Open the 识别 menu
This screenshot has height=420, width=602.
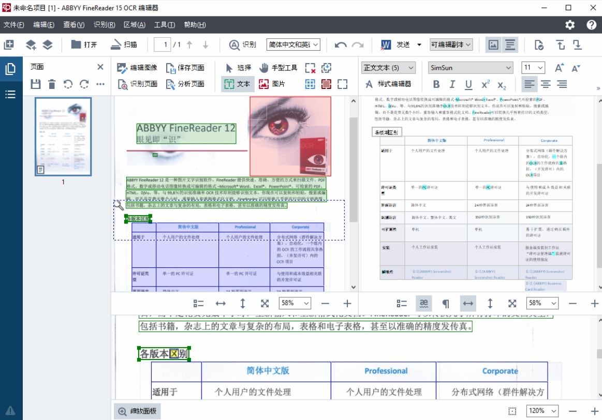pyautogui.click(x=104, y=24)
